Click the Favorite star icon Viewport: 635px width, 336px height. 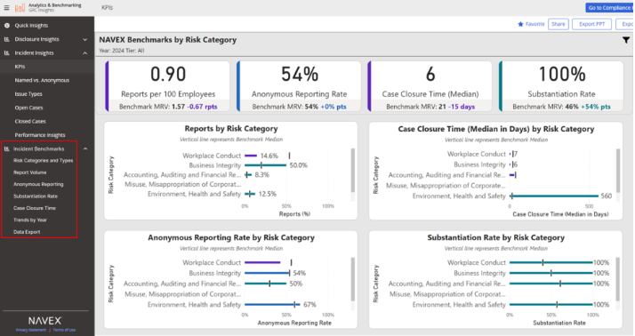point(520,24)
